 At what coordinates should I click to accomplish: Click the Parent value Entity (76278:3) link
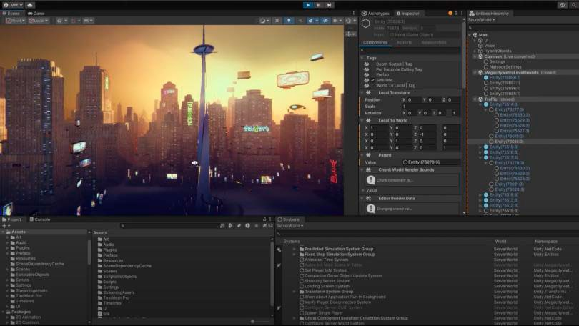pos(431,162)
